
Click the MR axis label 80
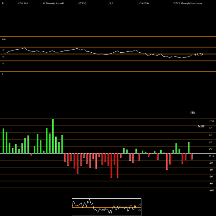211,128
